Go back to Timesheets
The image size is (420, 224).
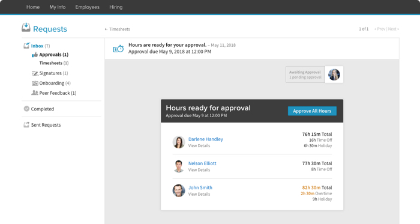click(x=118, y=29)
